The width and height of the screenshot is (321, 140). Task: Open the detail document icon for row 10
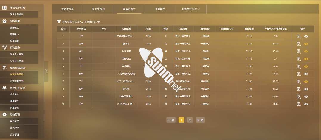tap(299, 104)
